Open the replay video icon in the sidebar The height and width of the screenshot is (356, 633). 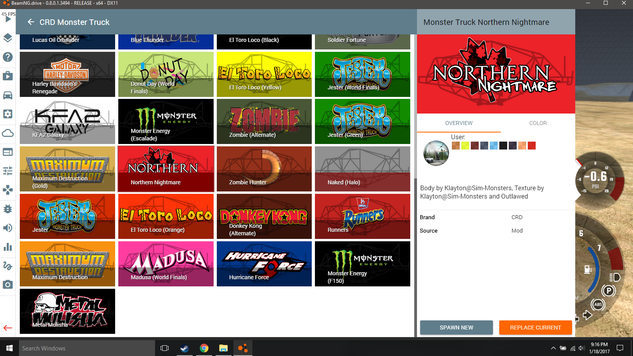(8, 76)
